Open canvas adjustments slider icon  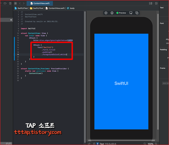pyautogui.click(x=94, y=144)
